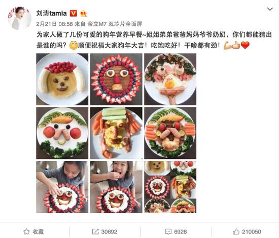This screenshot has width=279, height=238.
Task: Open the 刘涛tamia username link
Action: (x=52, y=13)
